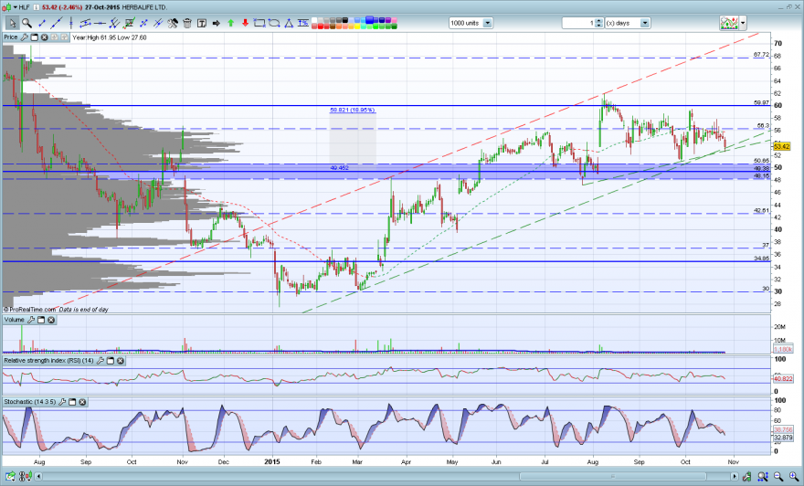Pick the black color swatch

(345, 20)
